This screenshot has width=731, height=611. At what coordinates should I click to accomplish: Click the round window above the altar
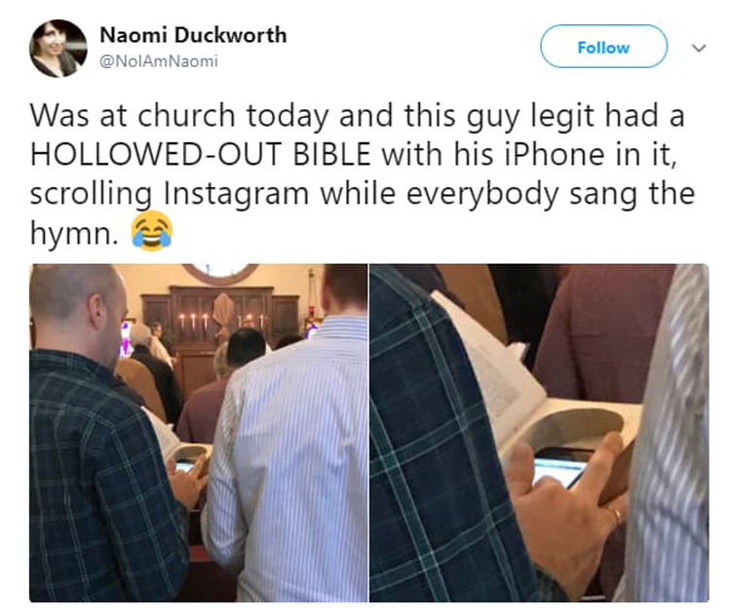220,274
